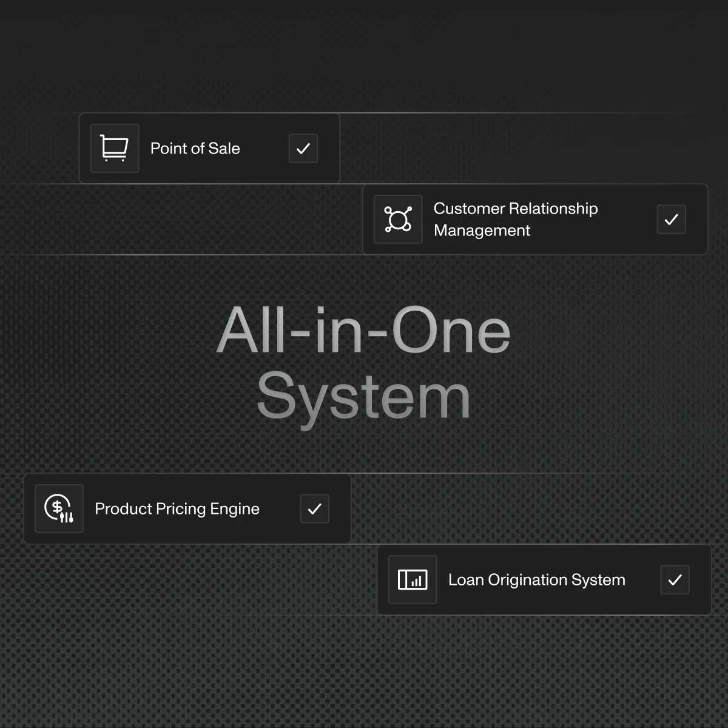This screenshot has width=728, height=728.
Task: Click the Product Pricing Engine dollar icon
Action: pyautogui.click(x=59, y=508)
